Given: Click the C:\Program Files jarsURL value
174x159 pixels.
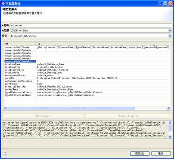Looking at the screenshot, I should [77, 78].
